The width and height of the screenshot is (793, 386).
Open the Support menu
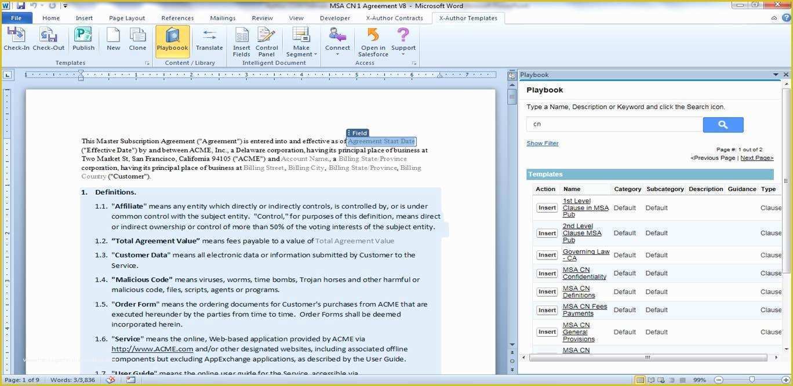point(403,42)
